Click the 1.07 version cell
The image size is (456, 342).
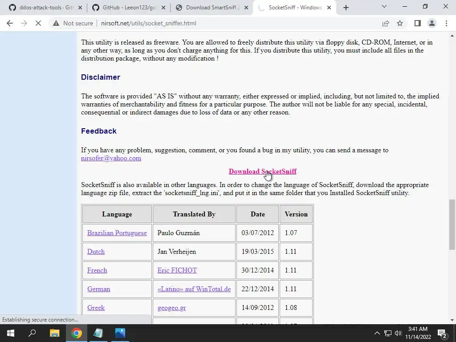pos(296,233)
